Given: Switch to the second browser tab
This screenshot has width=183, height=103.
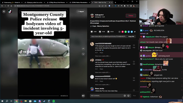Looking at the screenshot, I should (x=35, y=3).
